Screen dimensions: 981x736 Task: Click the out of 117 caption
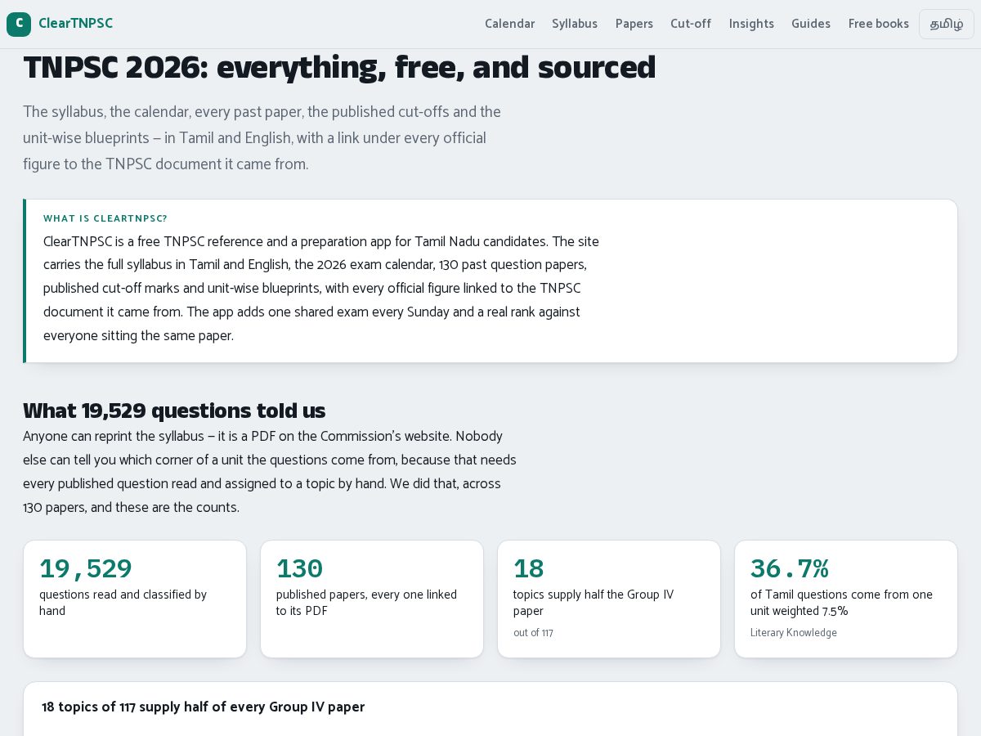(x=533, y=633)
